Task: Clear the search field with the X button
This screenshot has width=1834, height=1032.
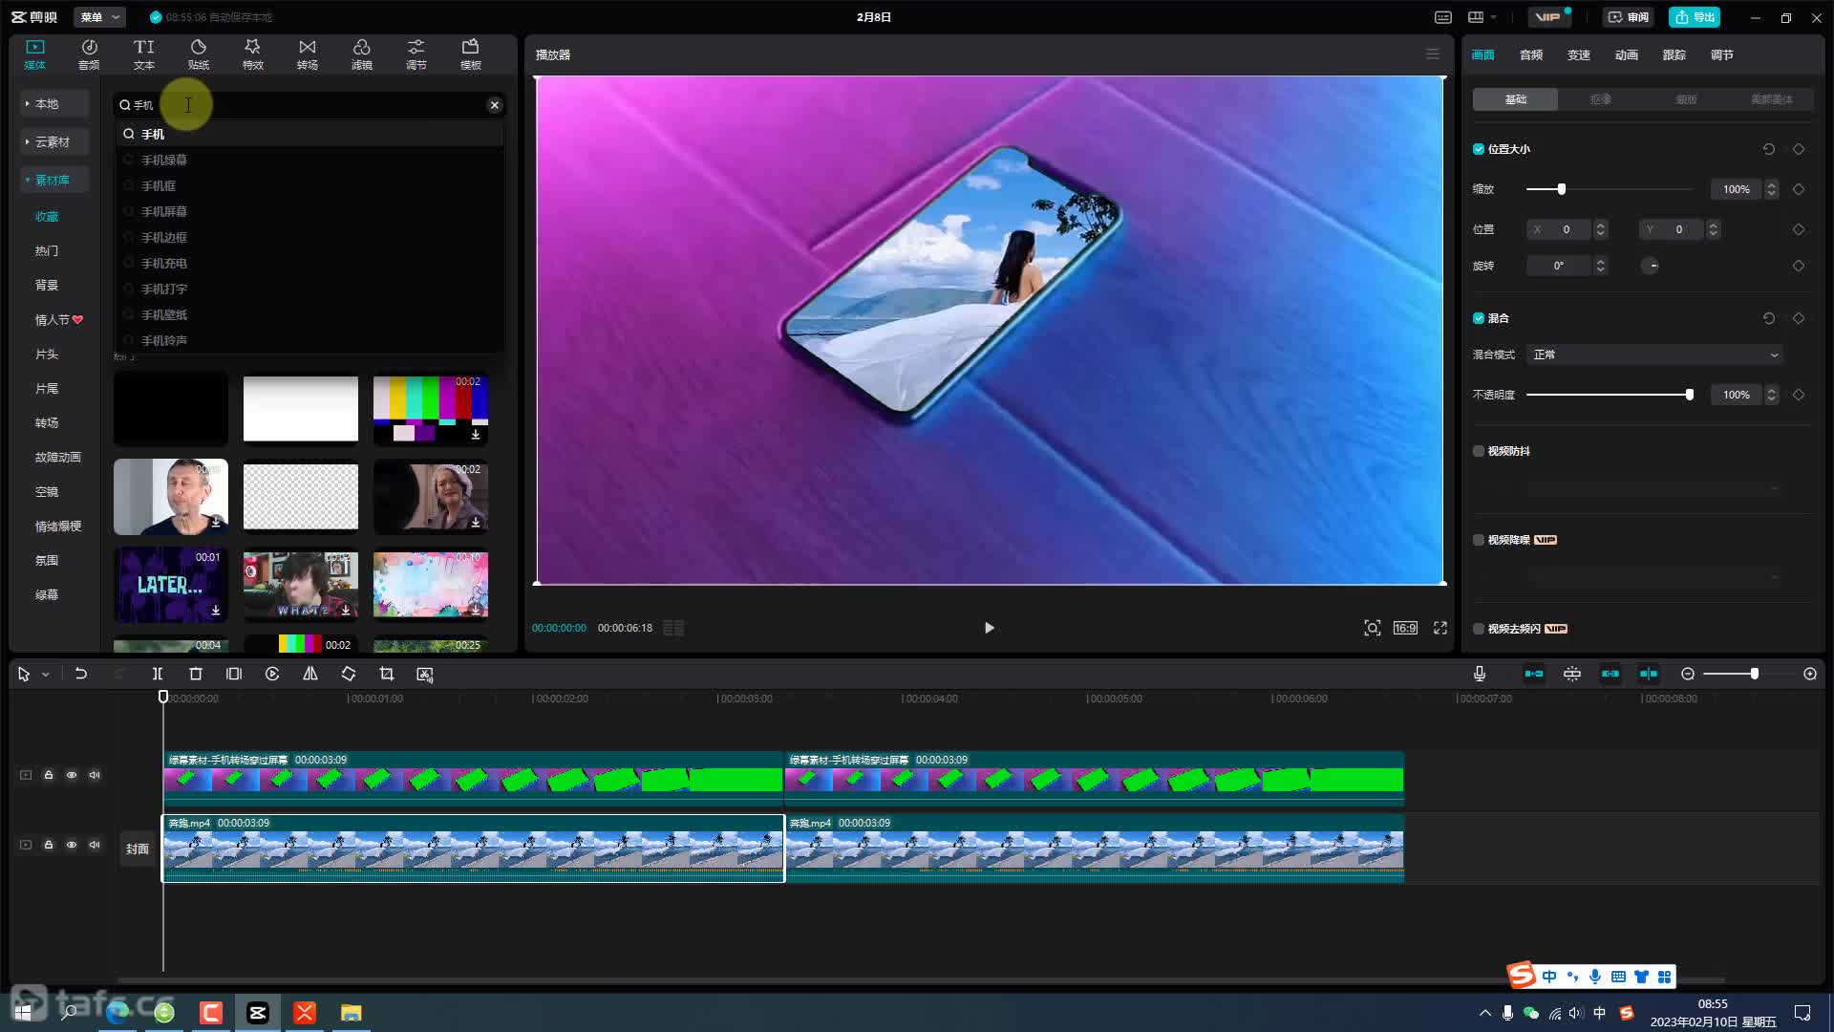Action: (495, 105)
